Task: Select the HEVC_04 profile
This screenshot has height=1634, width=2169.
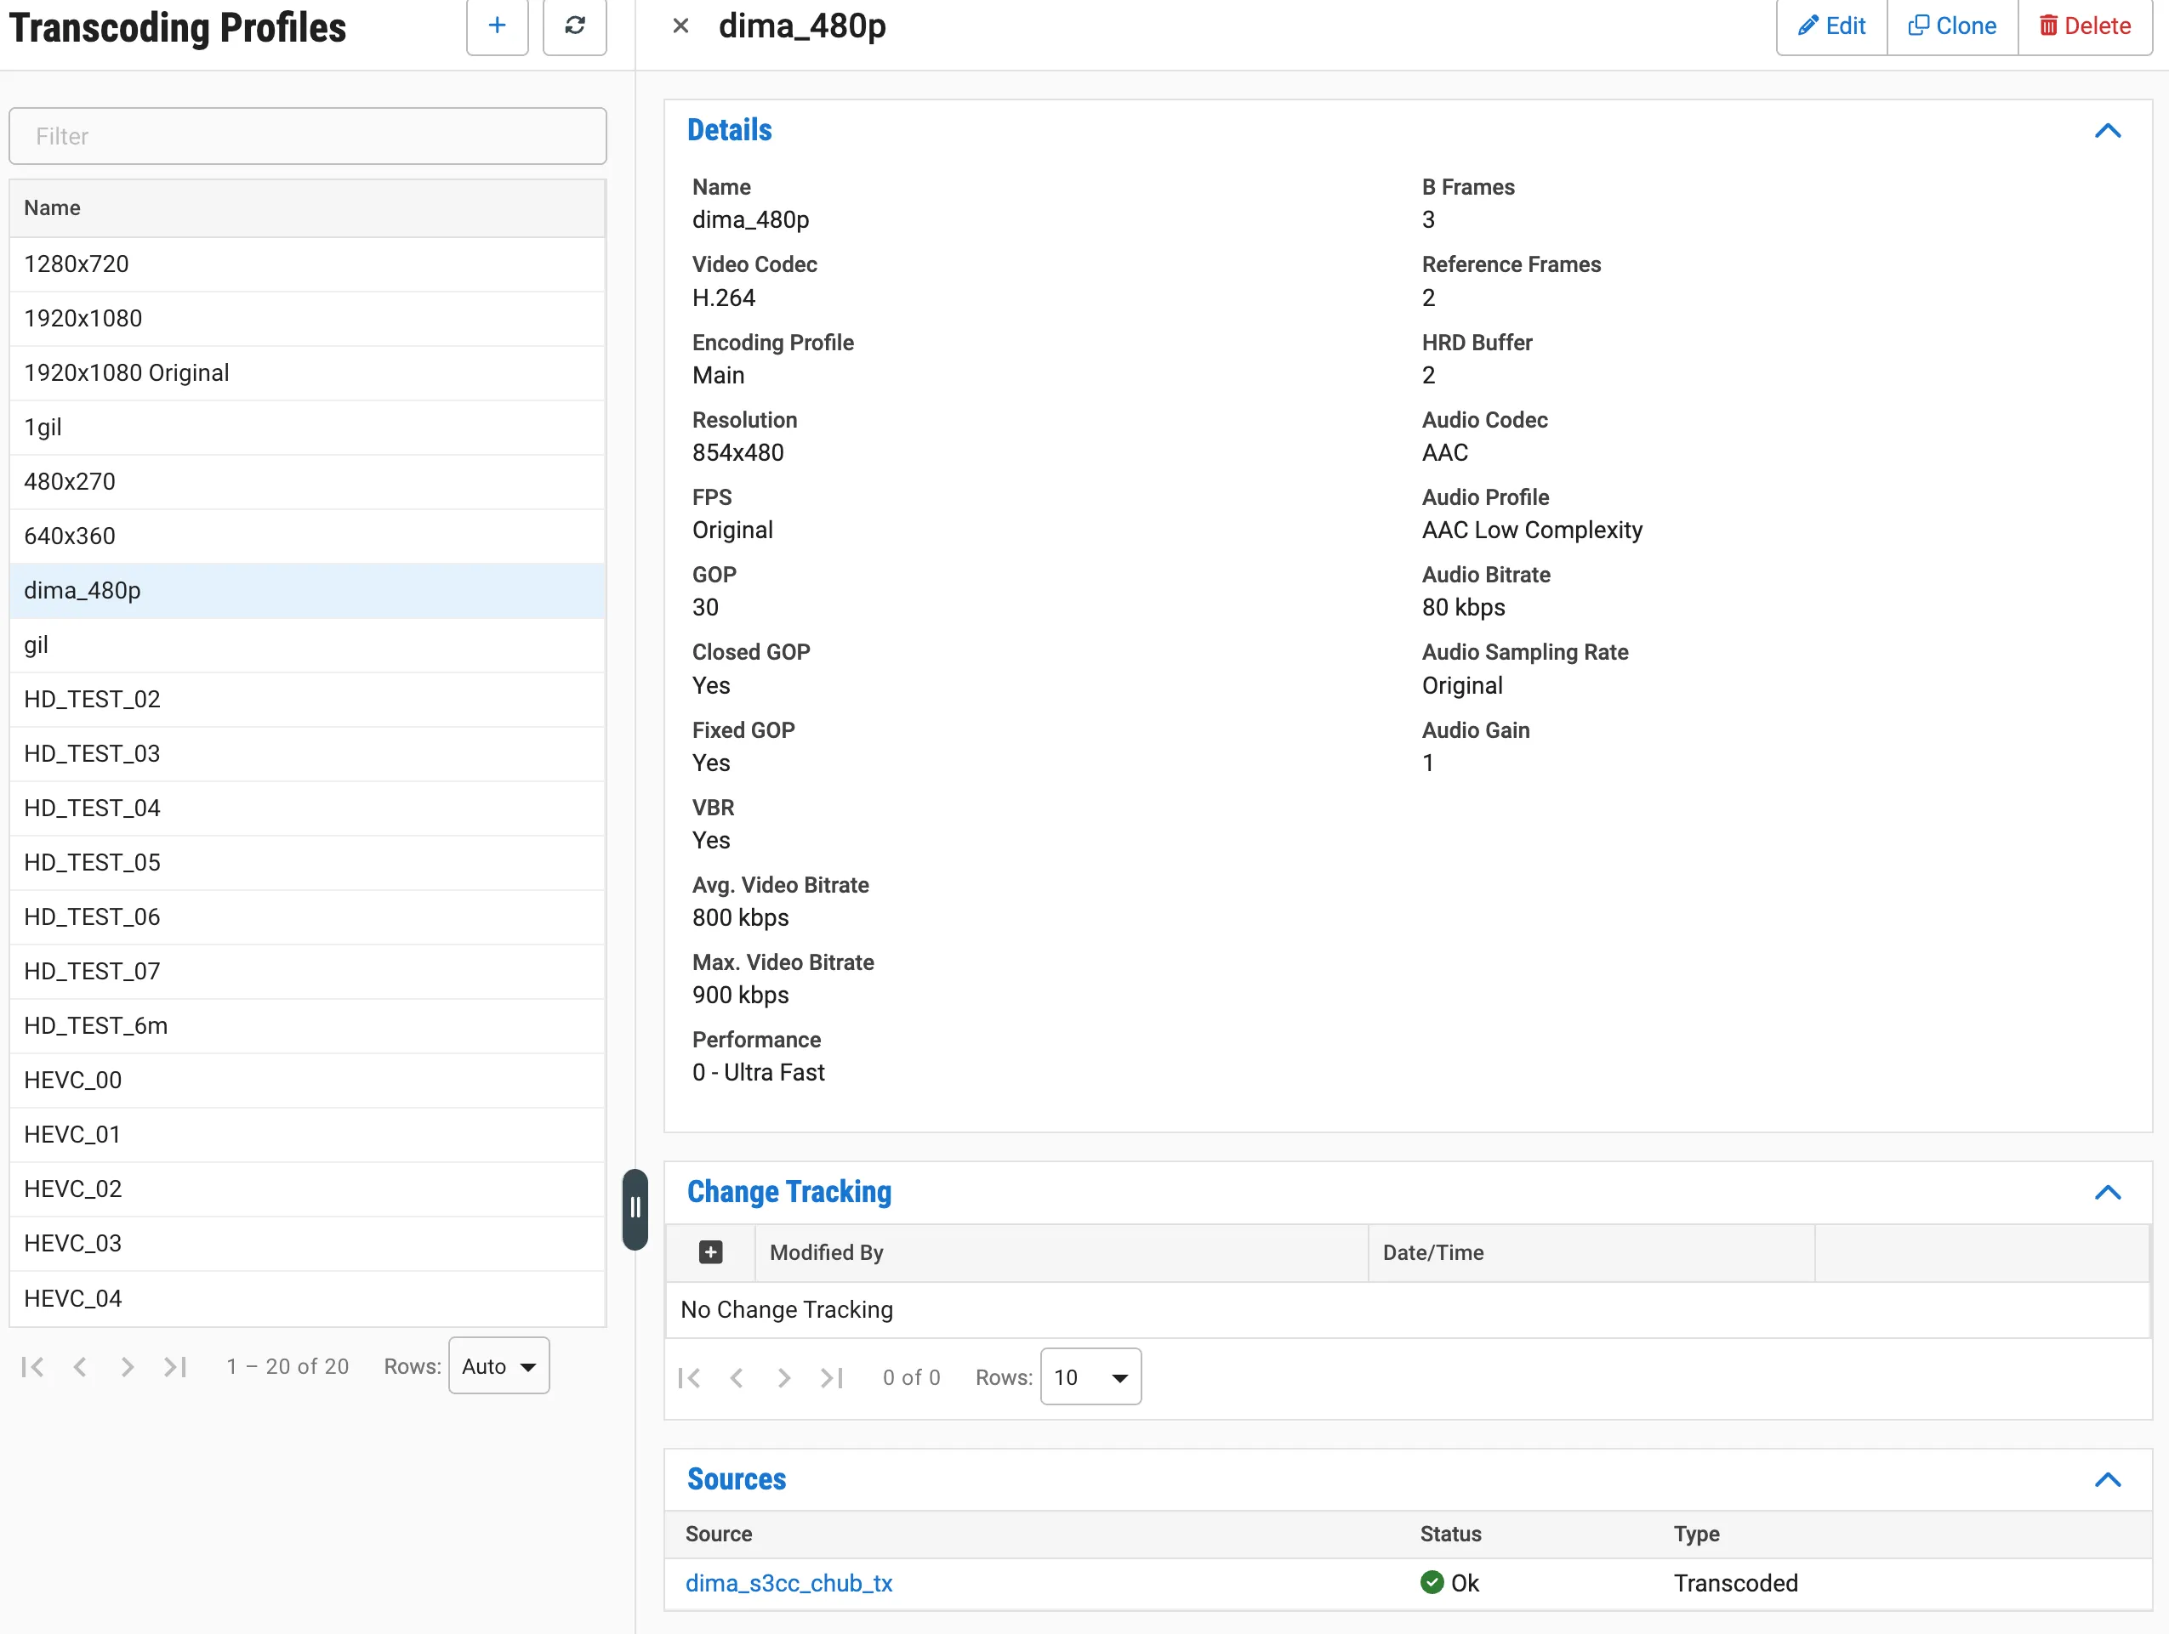Action: pos(308,1298)
